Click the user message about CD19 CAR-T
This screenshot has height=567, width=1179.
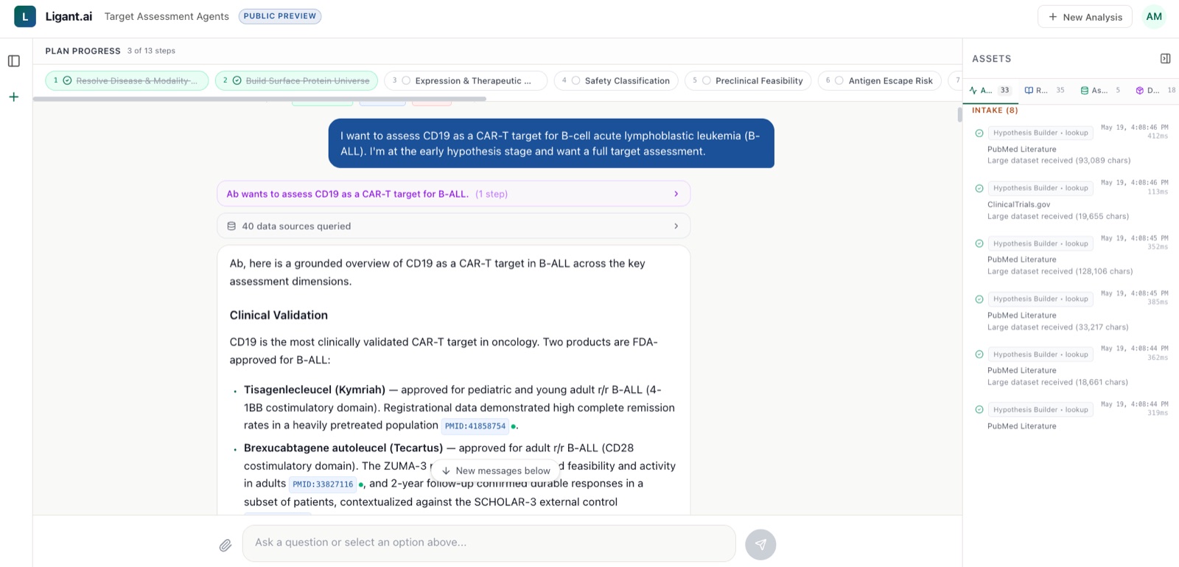click(x=551, y=144)
